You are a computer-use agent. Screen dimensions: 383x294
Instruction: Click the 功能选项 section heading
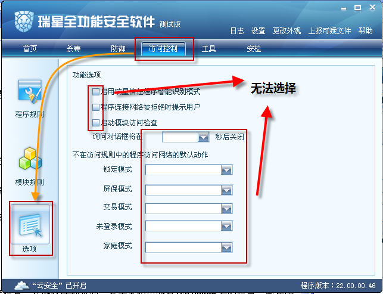coord(87,75)
